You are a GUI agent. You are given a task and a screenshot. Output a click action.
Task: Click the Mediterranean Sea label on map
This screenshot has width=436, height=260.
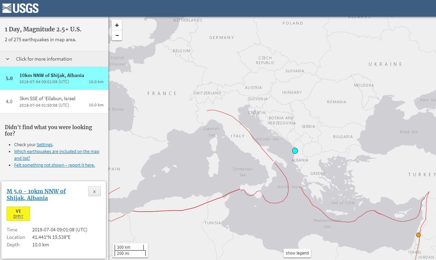click(x=327, y=224)
